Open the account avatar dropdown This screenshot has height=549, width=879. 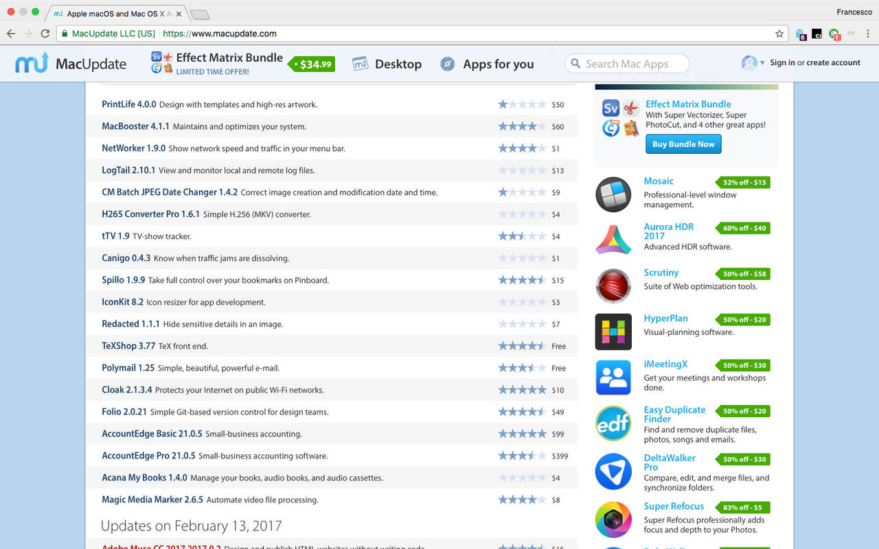click(x=752, y=62)
